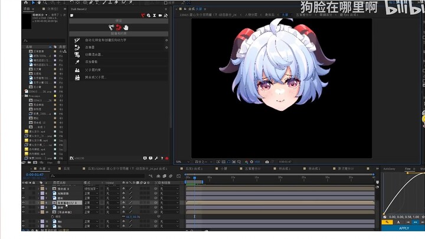Open the 项目 Project panel tab
Viewport: 425px width, 239px height.
tap(27, 9)
